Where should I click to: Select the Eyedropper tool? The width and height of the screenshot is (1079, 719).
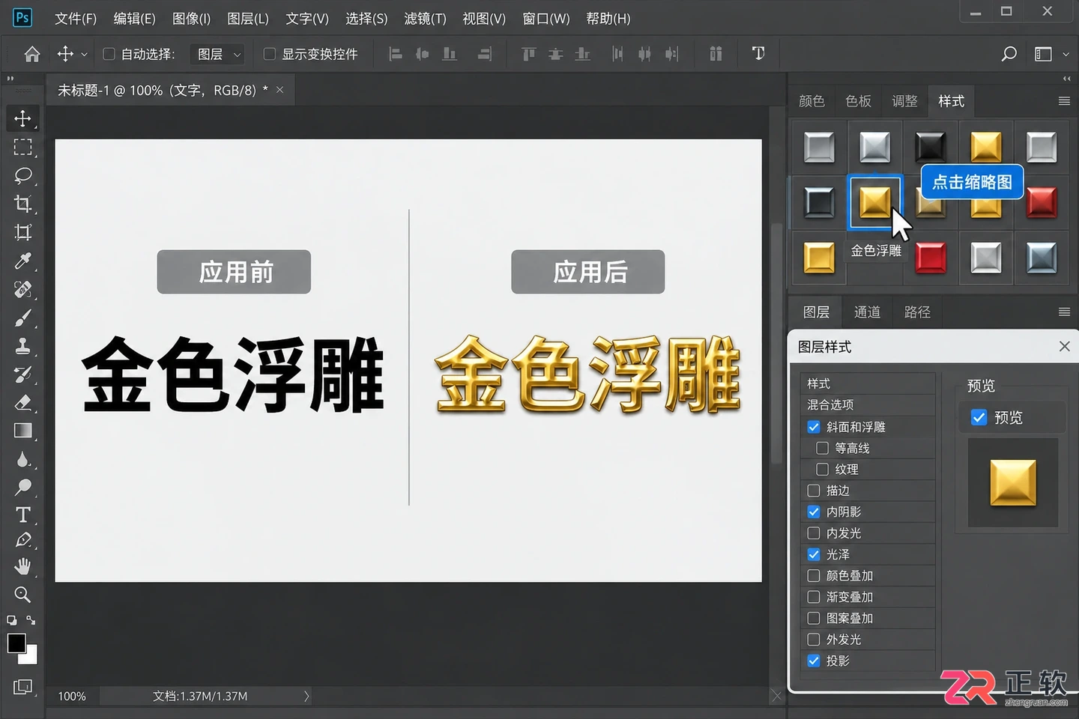[x=23, y=261]
